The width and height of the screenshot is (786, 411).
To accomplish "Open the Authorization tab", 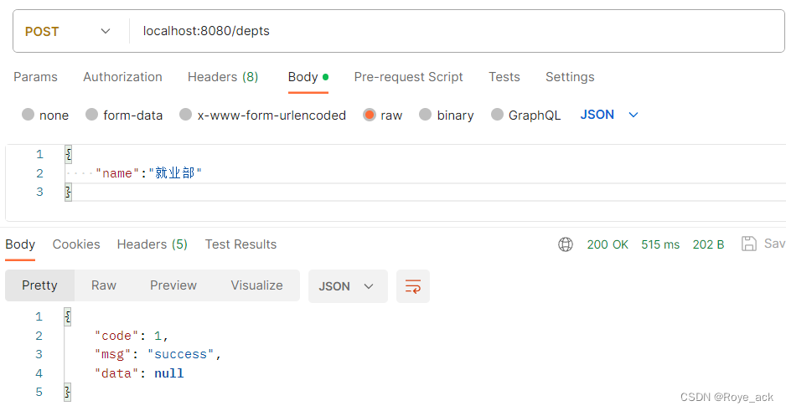I will coord(123,77).
